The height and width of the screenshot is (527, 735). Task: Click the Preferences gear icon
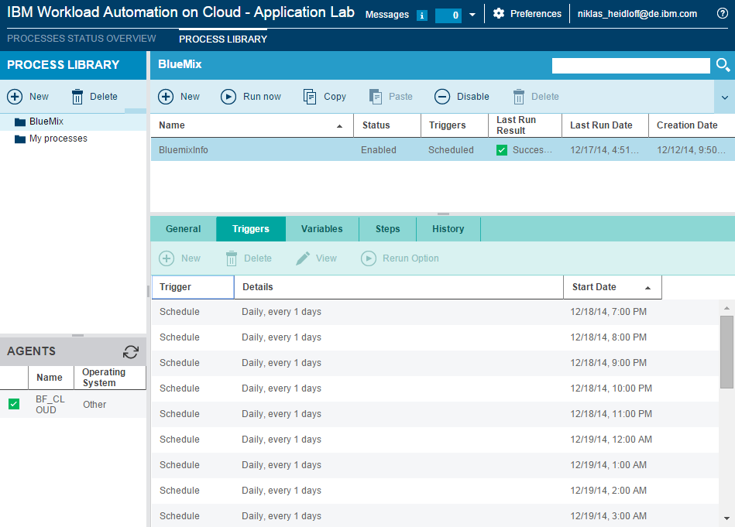tap(499, 14)
